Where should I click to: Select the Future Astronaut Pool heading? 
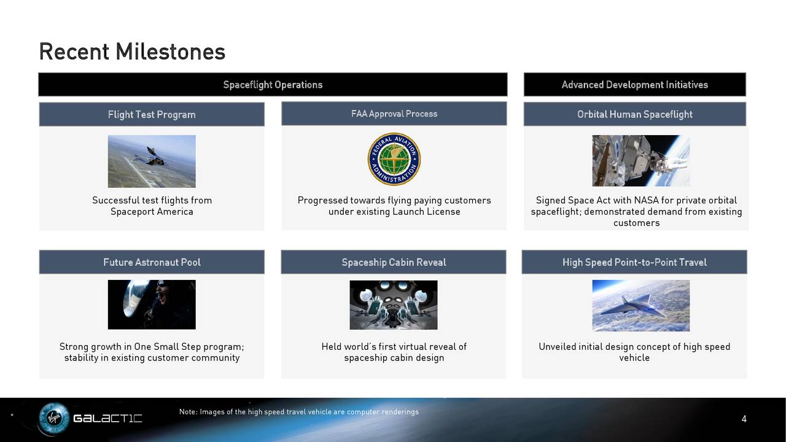coord(152,262)
